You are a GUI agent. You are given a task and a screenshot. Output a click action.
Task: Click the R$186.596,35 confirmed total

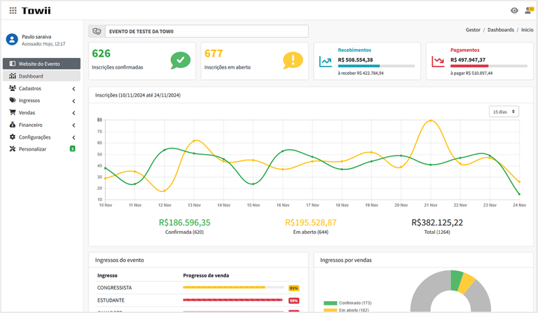pos(185,223)
